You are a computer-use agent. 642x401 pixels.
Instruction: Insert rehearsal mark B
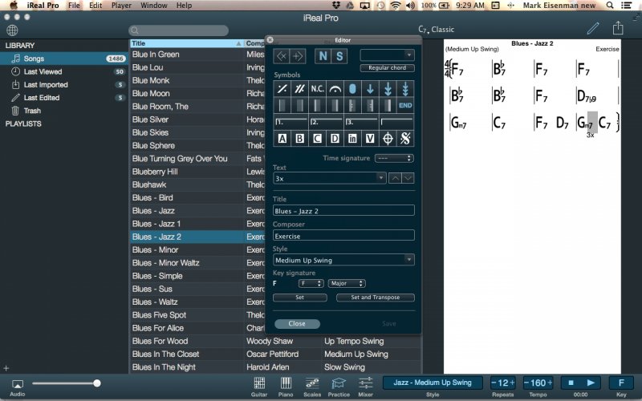299,138
